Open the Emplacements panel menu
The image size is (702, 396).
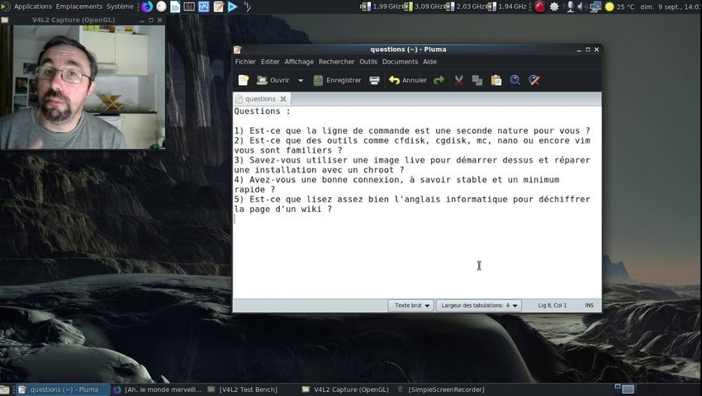pos(79,7)
